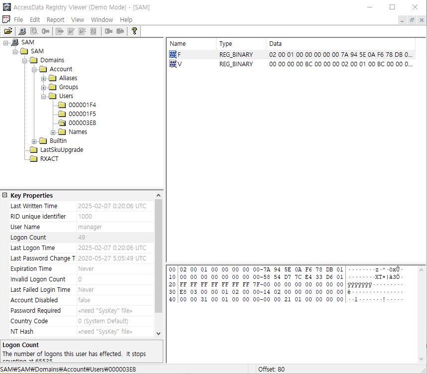Click the hex viewer scroll up arrow
Screen dimensions: 427x374
(x=422, y=270)
